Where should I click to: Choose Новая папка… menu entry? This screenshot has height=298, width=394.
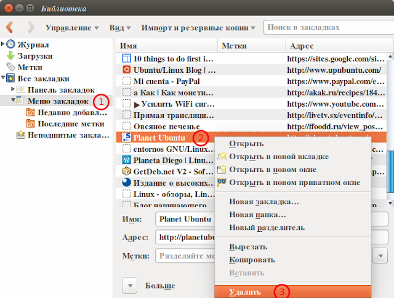coord(293,215)
